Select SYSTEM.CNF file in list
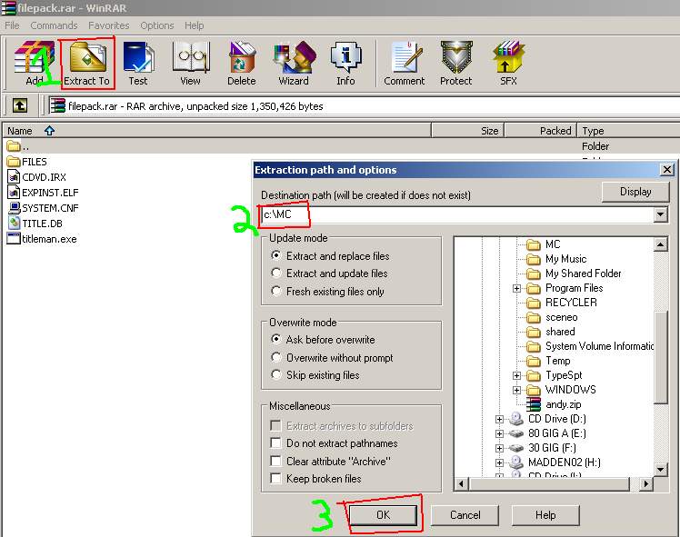This screenshot has width=680, height=537. [x=44, y=208]
